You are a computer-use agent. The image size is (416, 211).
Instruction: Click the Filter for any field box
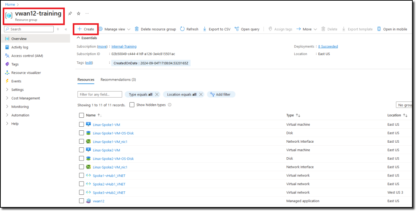[100, 95]
